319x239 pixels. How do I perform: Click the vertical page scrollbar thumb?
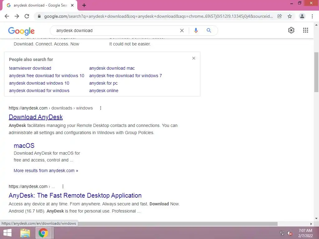(x=316, y=72)
